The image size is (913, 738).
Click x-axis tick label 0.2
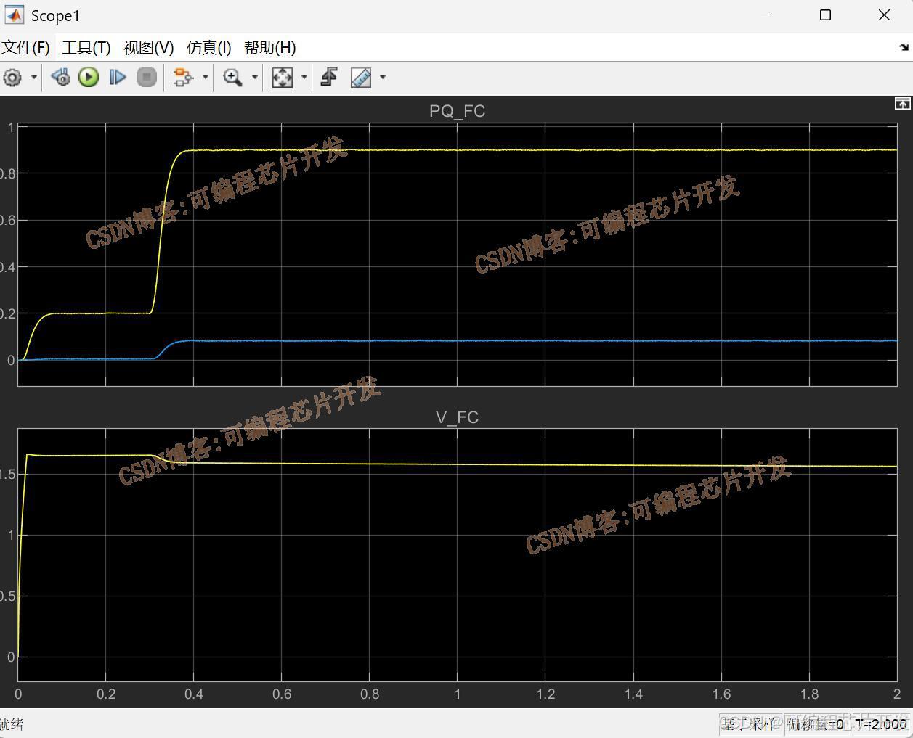[x=106, y=694]
